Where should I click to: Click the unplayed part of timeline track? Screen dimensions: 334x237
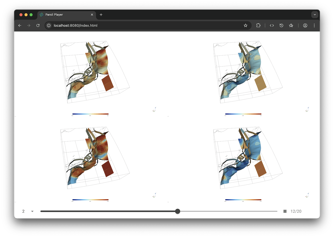(229, 211)
